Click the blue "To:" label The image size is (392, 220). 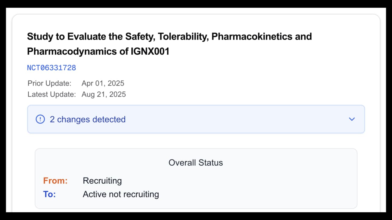[x=50, y=194]
